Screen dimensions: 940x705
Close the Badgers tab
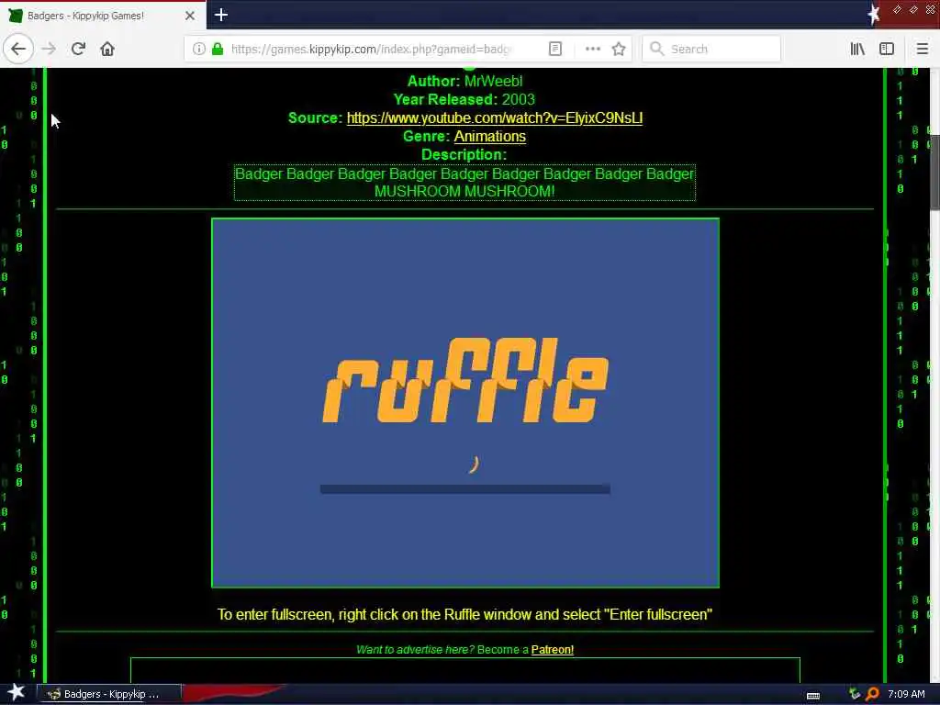(x=189, y=16)
